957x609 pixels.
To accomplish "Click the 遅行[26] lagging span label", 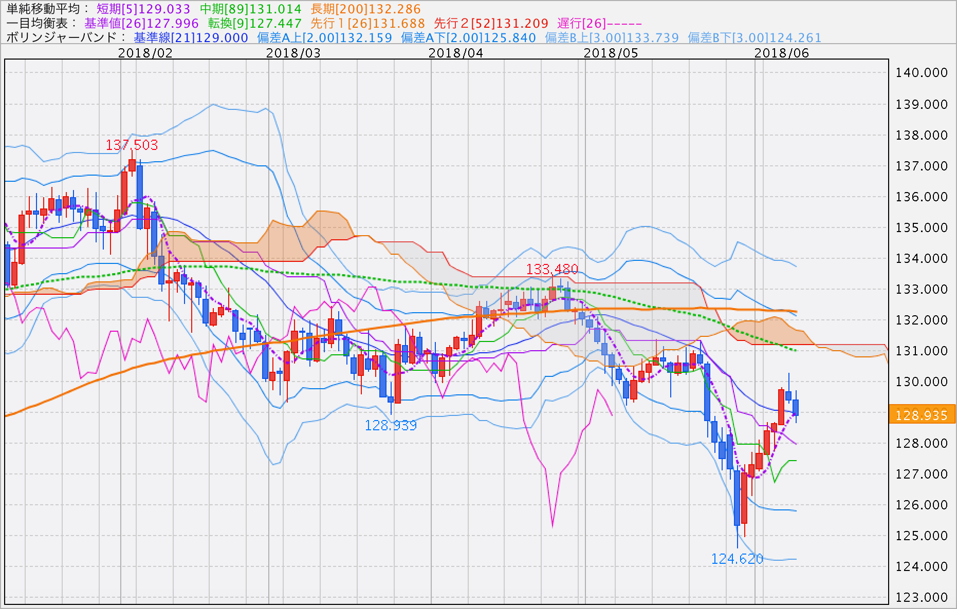I will pos(599,23).
